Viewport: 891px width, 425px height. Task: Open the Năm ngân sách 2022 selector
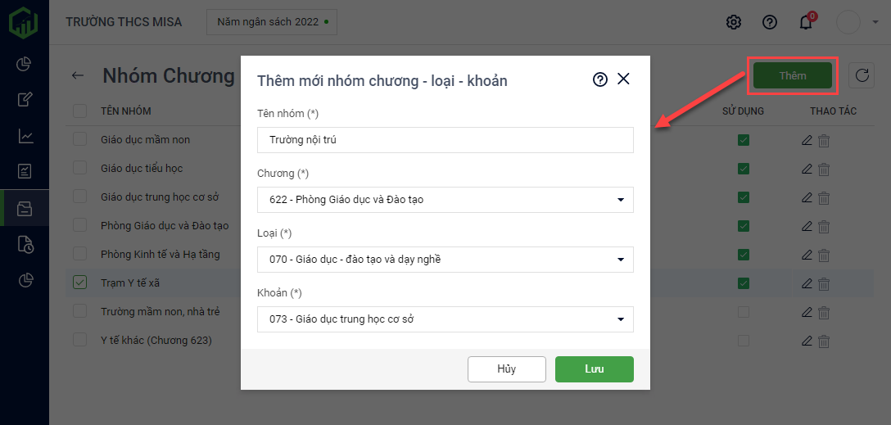click(x=271, y=22)
